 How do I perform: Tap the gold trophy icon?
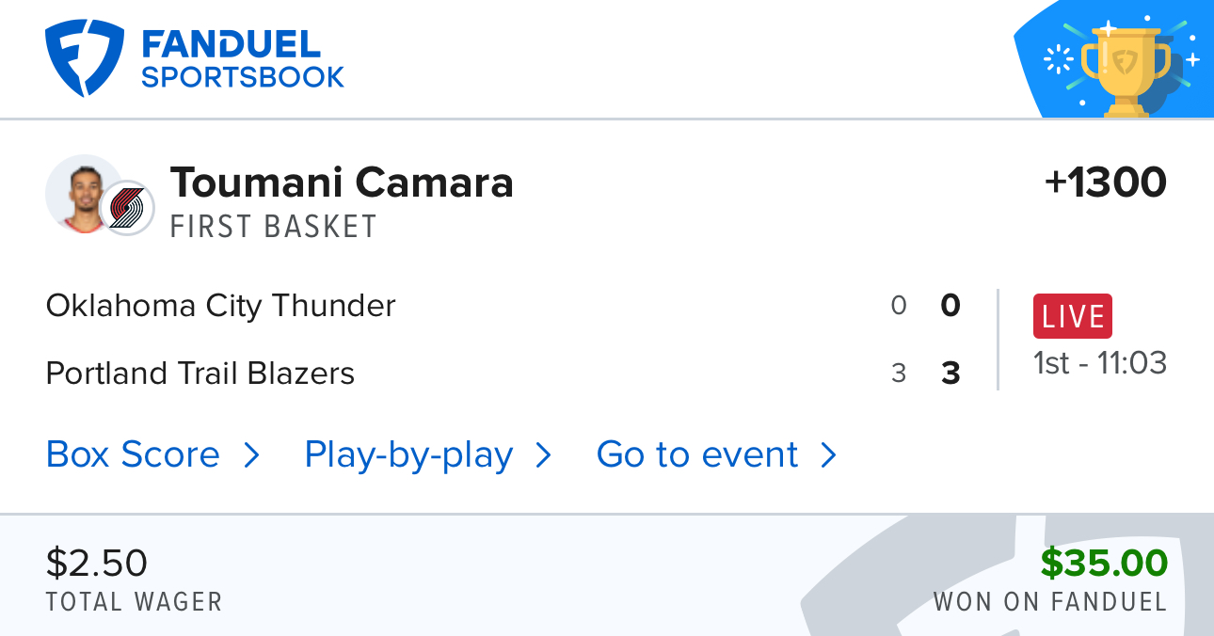(1126, 66)
